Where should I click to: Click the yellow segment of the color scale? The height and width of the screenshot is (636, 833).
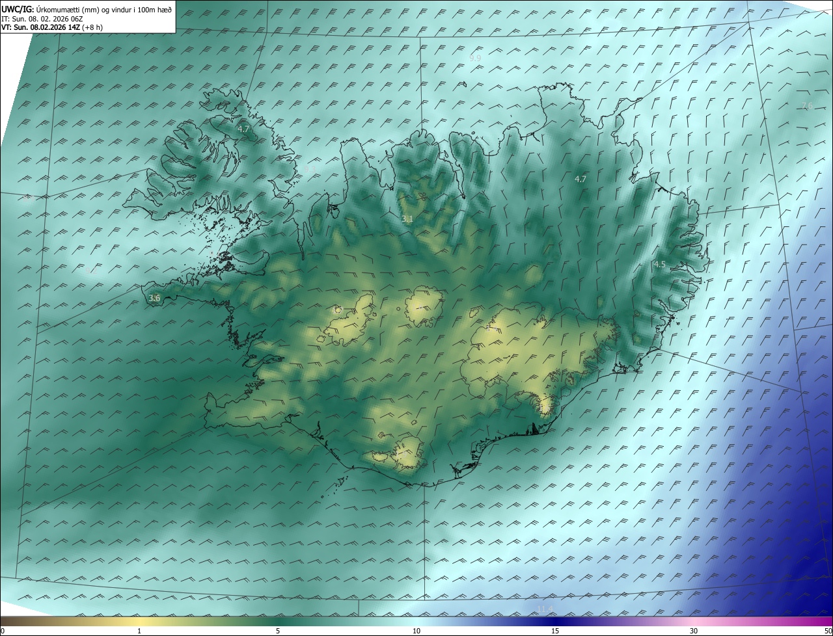[139, 622]
